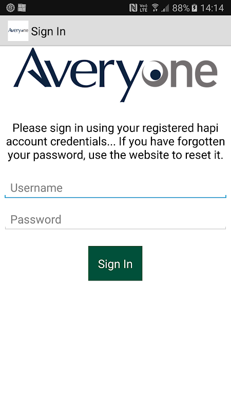Focus the Password input field

(115, 220)
